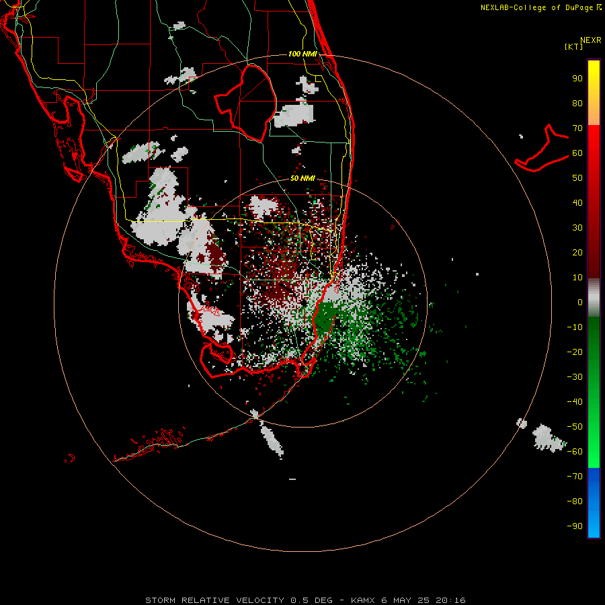Click the 60 value on velocity scale

click(x=577, y=153)
